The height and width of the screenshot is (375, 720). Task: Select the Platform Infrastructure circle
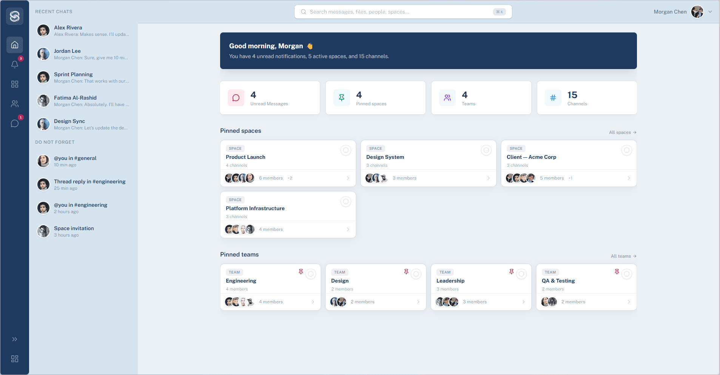[x=346, y=201]
